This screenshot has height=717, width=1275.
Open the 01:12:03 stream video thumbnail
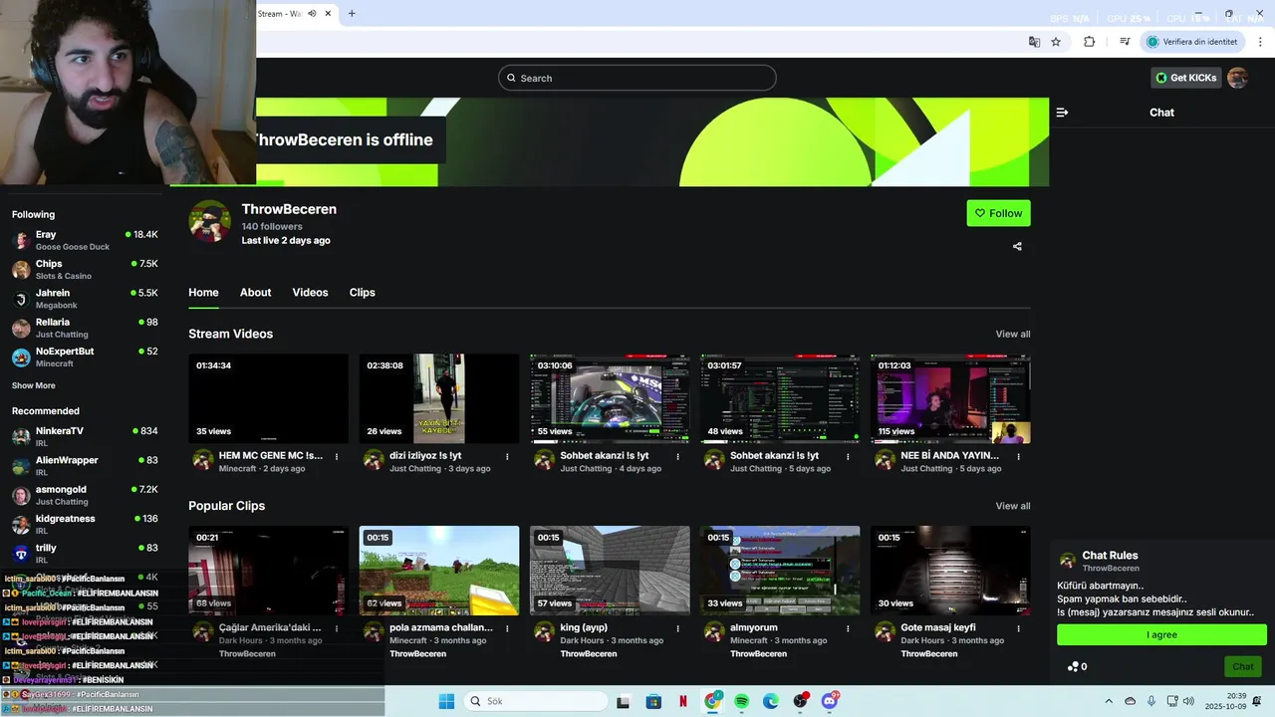[x=950, y=398]
